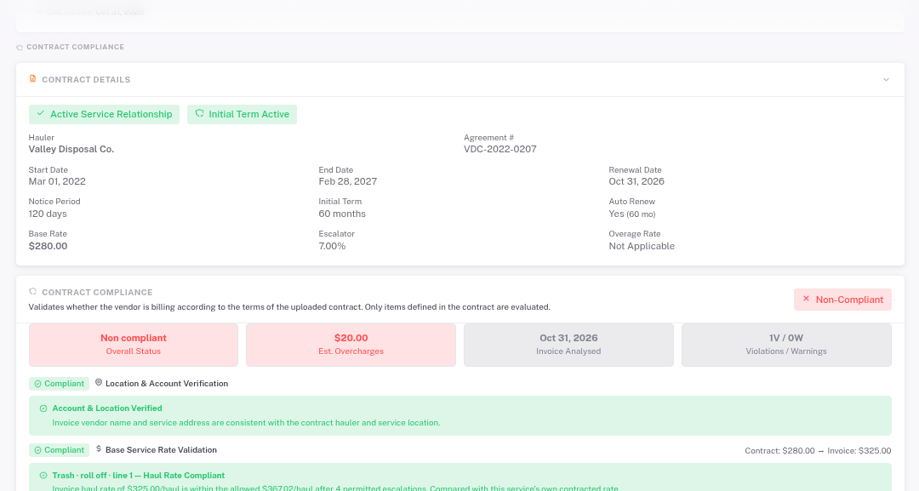919x491 pixels.
Task: Click the Renewal Date value Oct 31, 2026
Action: 636,181
